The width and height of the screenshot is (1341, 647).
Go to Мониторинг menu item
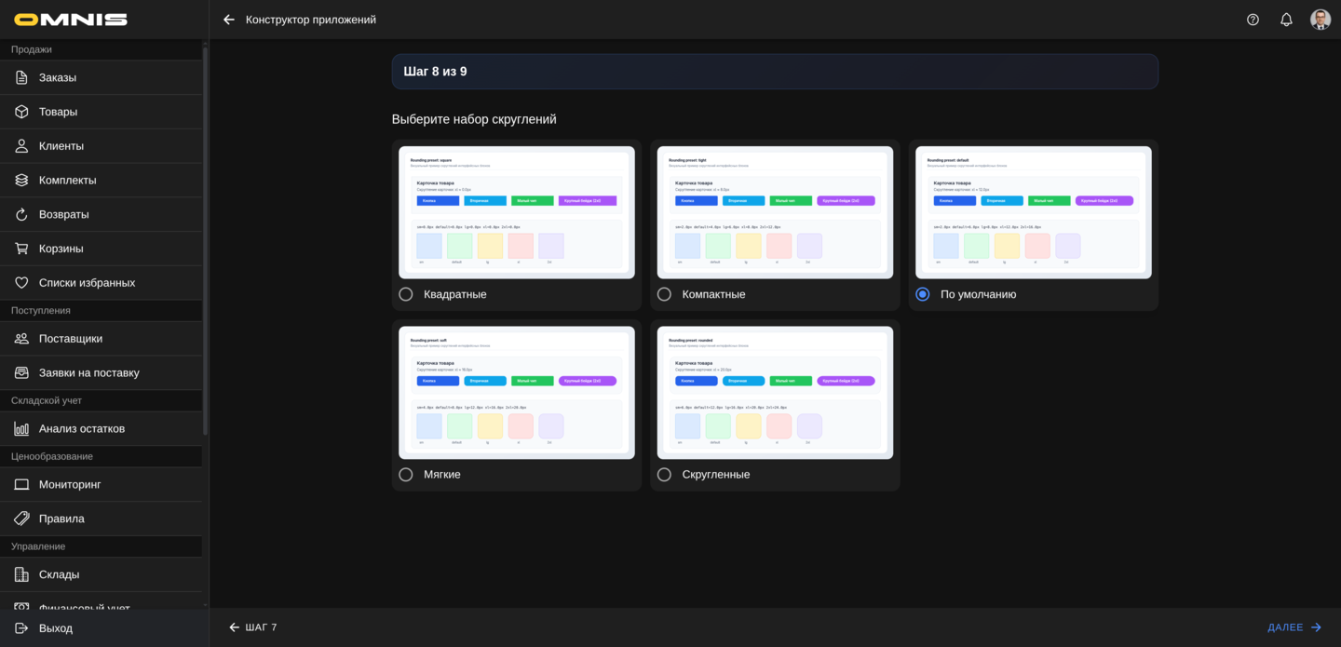coord(70,485)
